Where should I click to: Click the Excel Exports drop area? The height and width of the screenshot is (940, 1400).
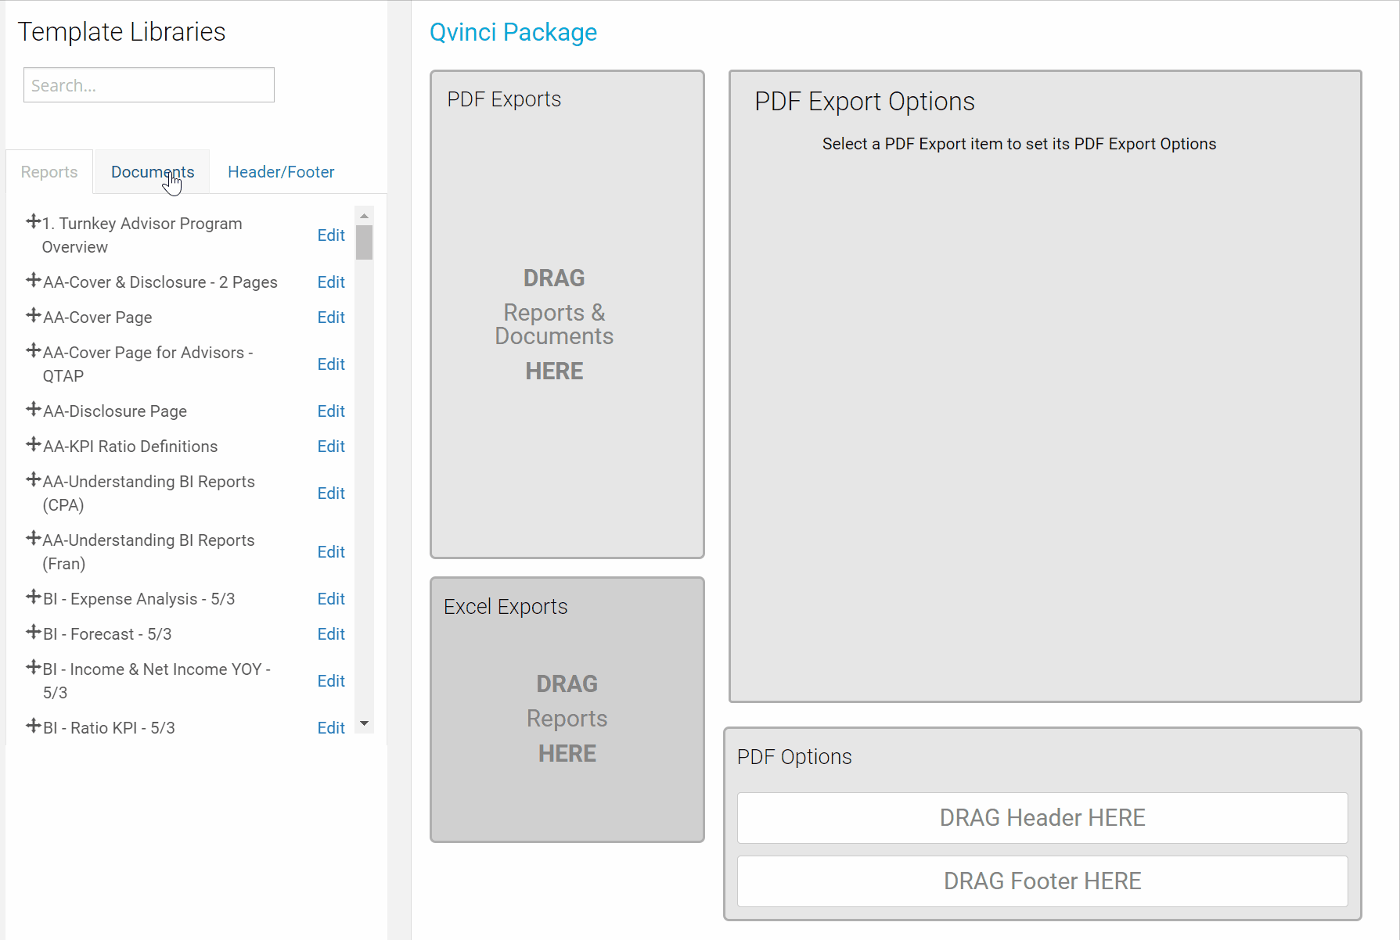[x=567, y=710]
